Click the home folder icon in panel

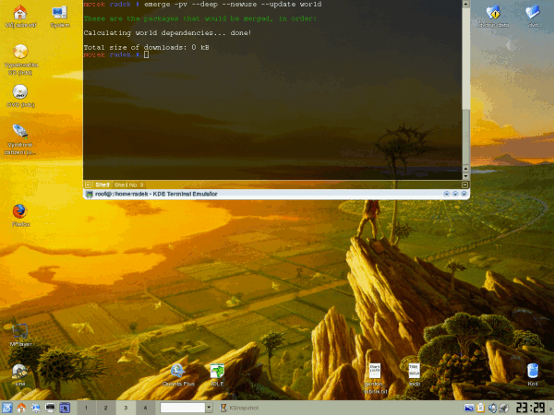(21, 407)
